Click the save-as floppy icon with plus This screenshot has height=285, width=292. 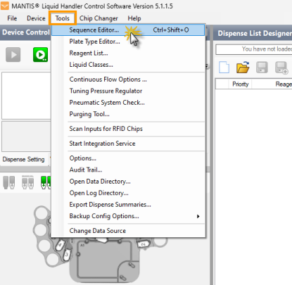[x=281, y=68]
